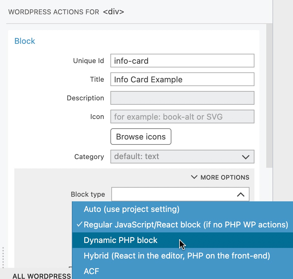Click the MORE OPTIONS label
The image size is (293, 279).
tap(225, 177)
